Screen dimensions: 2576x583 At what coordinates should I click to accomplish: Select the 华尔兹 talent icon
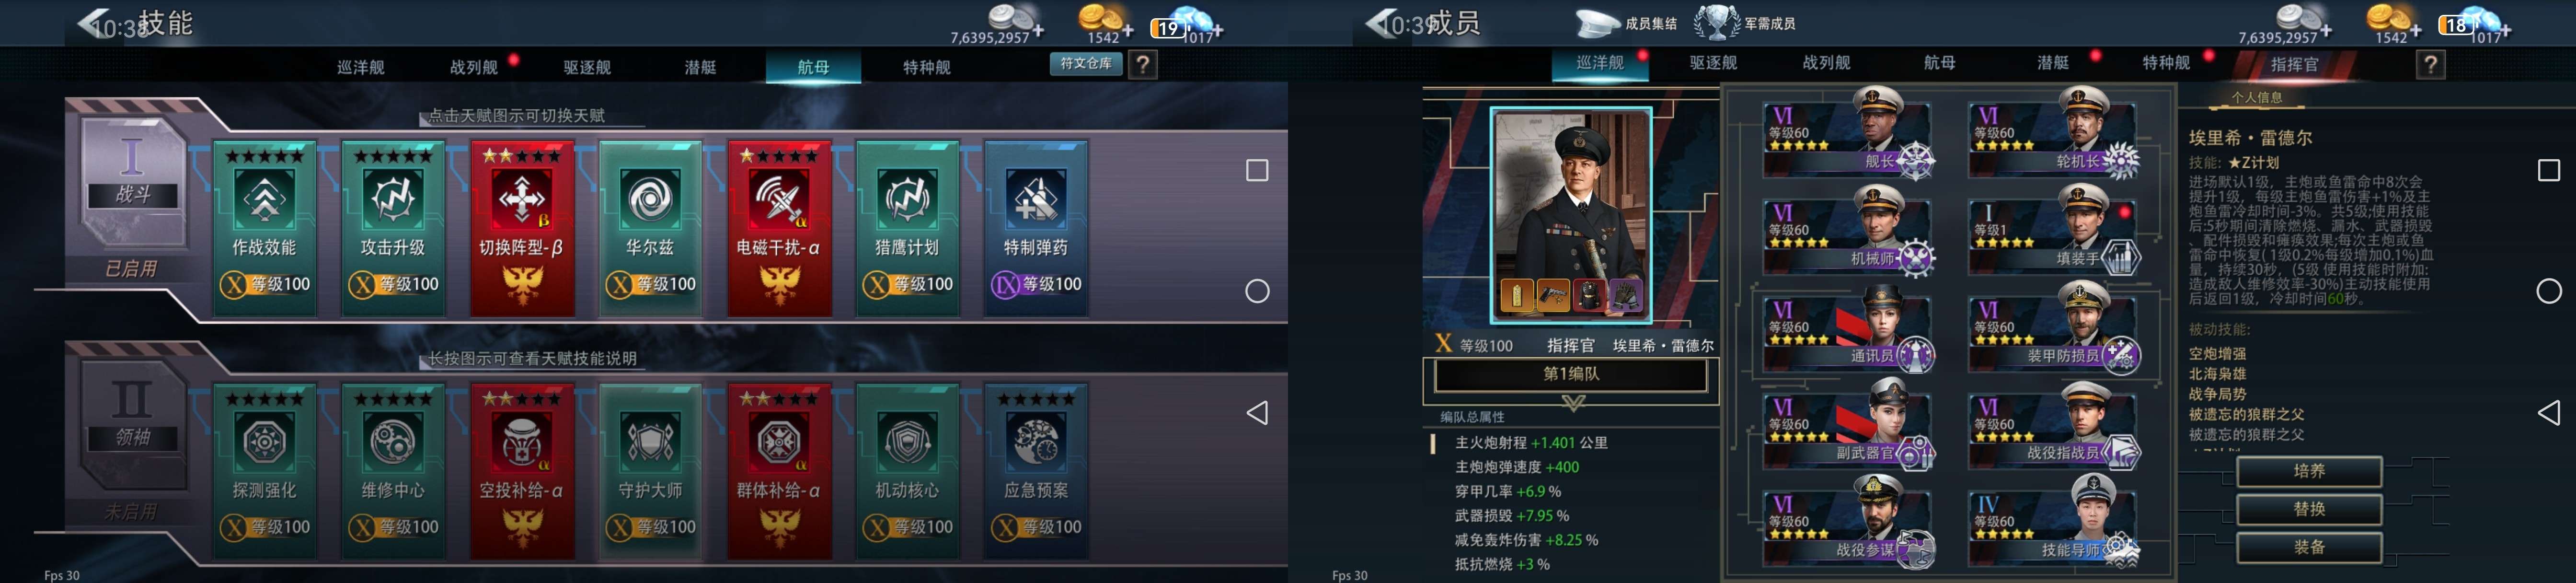click(x=650, y=198)
